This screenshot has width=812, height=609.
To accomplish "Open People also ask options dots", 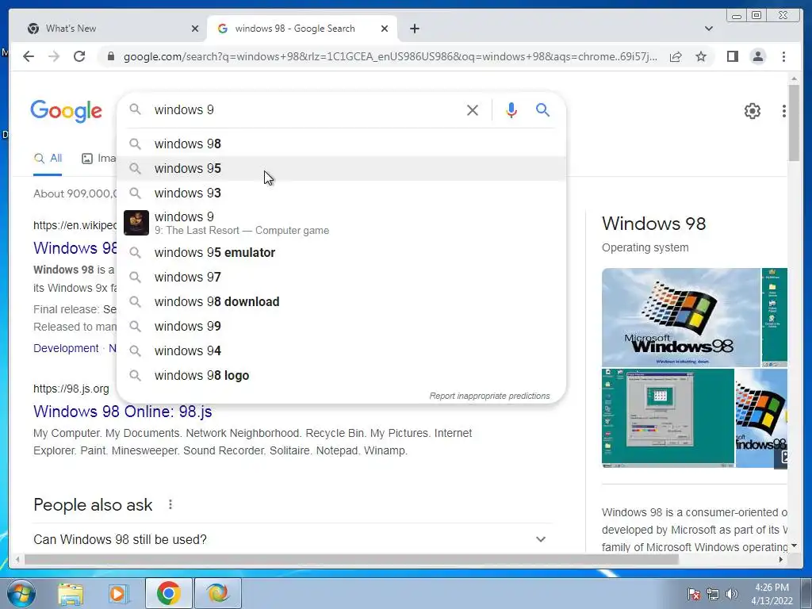I will (170, 504).
